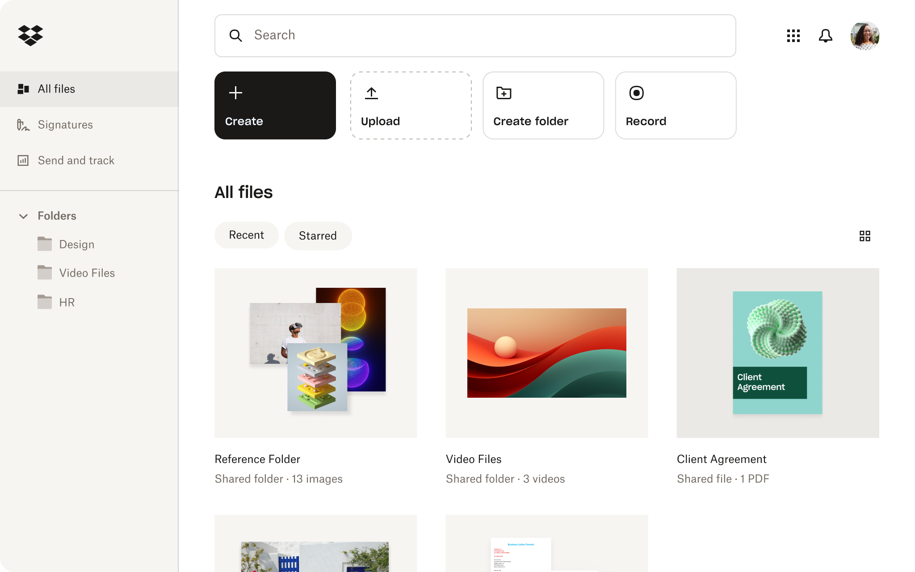Open the Signatures section
This screenshot has height=572, width=915.
(x=65, y=125)
